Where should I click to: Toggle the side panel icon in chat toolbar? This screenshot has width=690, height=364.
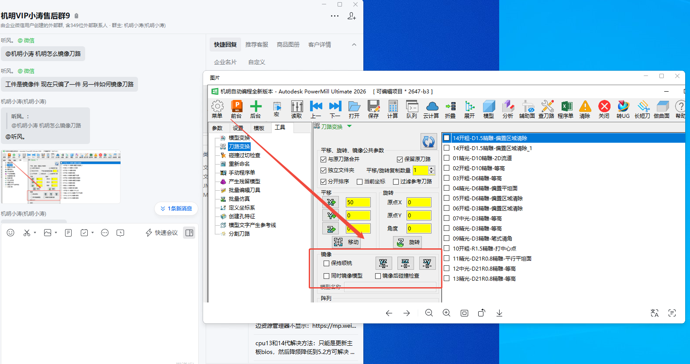[x=190, y=233]
